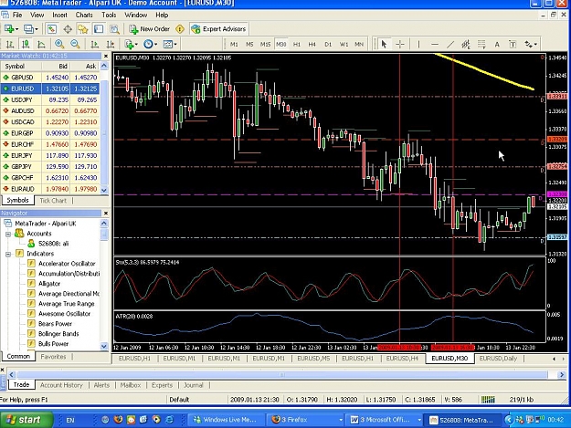Toggle the Market Watch window icon

(x=52, y=28)
